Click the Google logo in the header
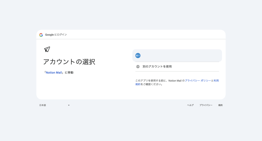The width and height of the screenshot is (262, 141). (x=41, y=35)
